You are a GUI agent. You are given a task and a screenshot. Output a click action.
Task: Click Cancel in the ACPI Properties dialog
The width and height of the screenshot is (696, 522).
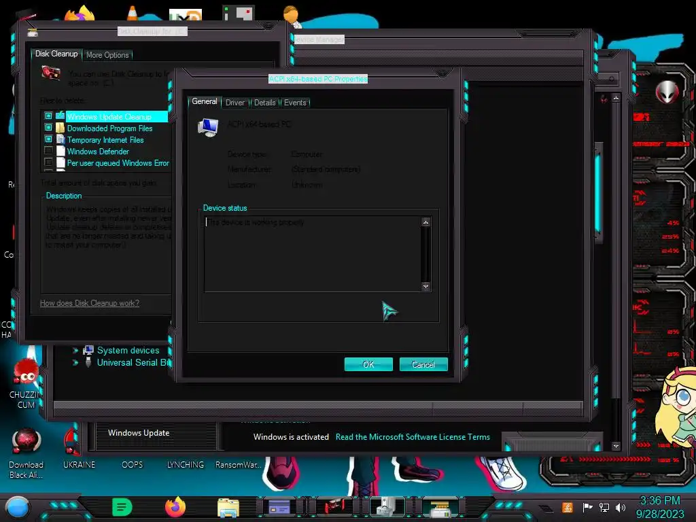click(423, 364)
